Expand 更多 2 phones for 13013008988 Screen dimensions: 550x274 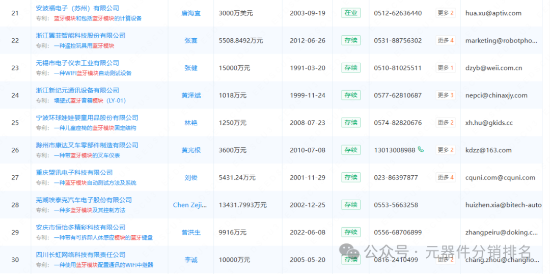coord(446,150)
